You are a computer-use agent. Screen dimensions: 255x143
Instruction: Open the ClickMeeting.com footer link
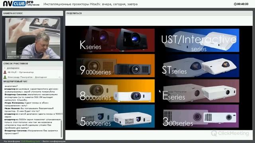click(30, 141)
